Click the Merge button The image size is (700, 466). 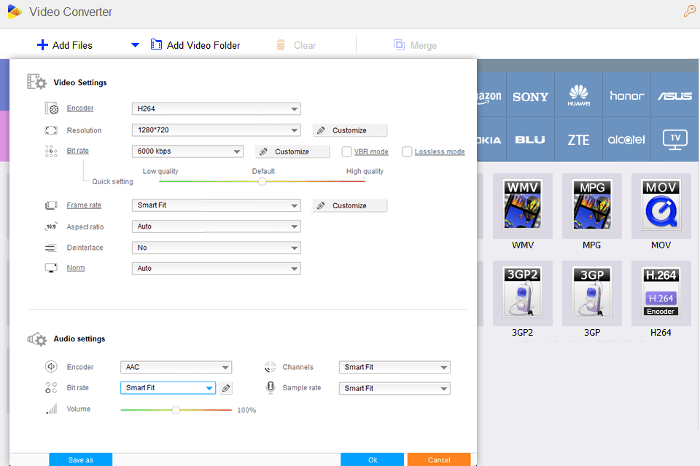[415, 45]
